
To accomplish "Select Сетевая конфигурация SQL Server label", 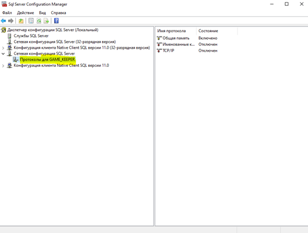I will pos(44,53).
